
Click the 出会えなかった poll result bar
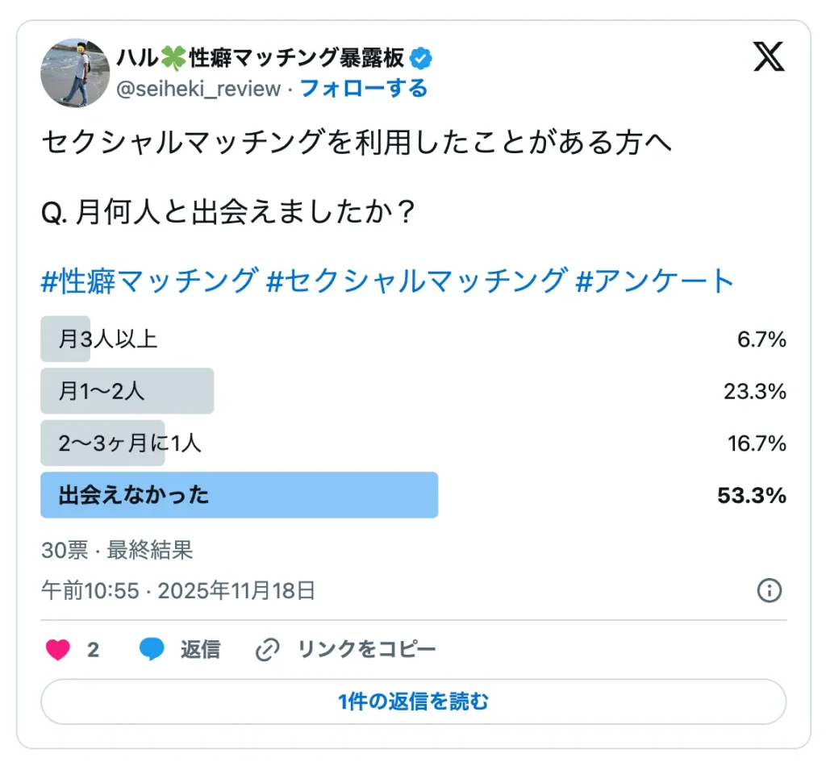tap(238, 495)
